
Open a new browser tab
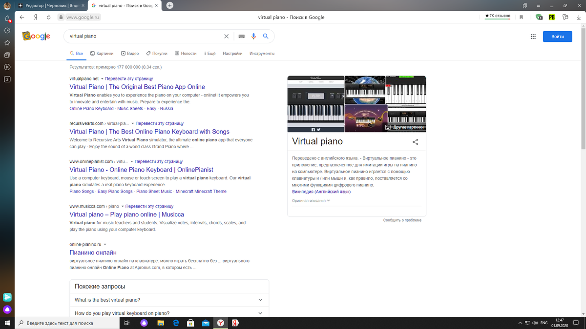(x=169, y=5)
